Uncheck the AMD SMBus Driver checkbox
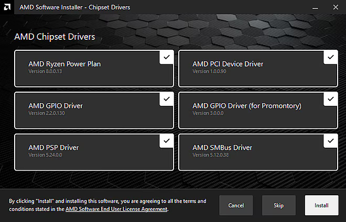Viewport: 346px width, 222px height. click(331, 141)
